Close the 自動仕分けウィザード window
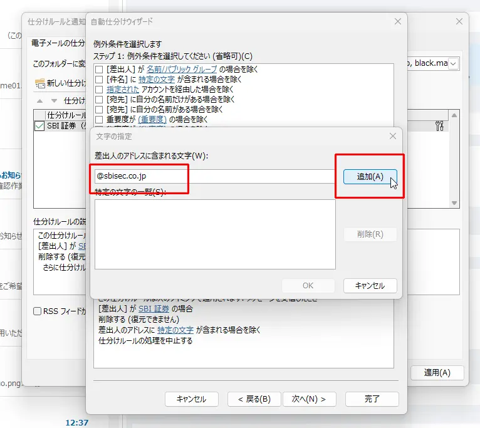This screenshot has width=480, height=428. coord(398,21)
